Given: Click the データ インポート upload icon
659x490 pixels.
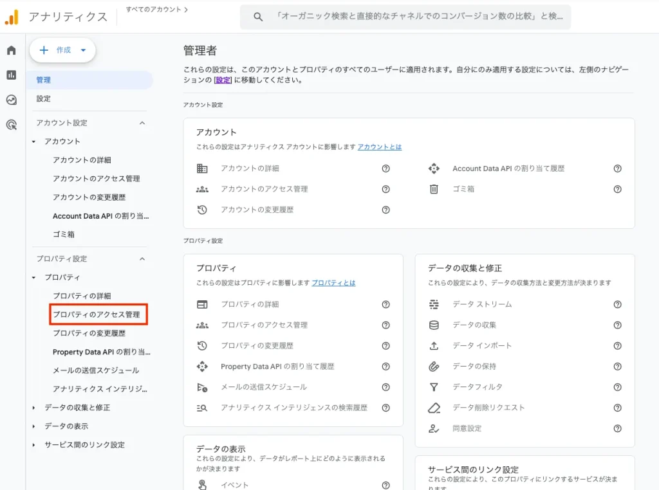Looking at the screenshot, I should click(x=434, y=345).
